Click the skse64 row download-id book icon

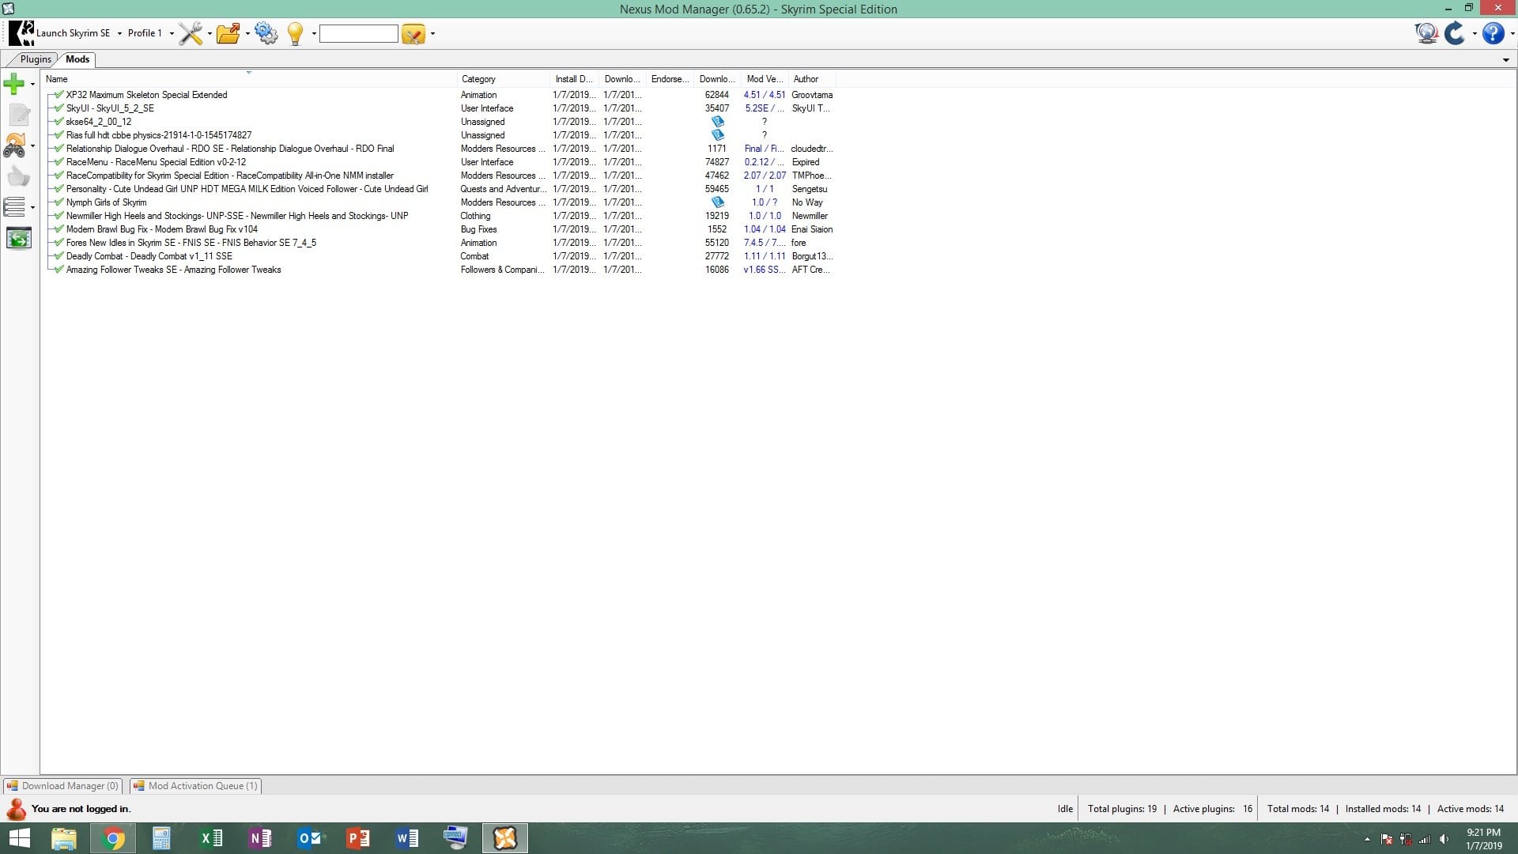pos(718,122)
